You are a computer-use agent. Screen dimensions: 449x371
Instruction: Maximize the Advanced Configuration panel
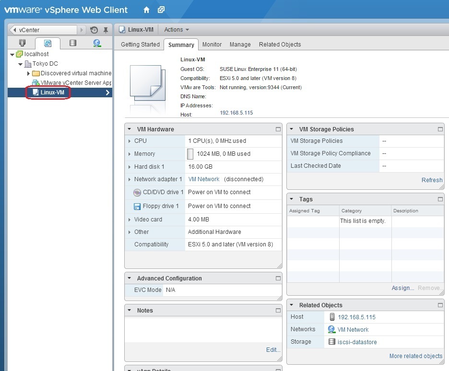click(x=278, y=278)
